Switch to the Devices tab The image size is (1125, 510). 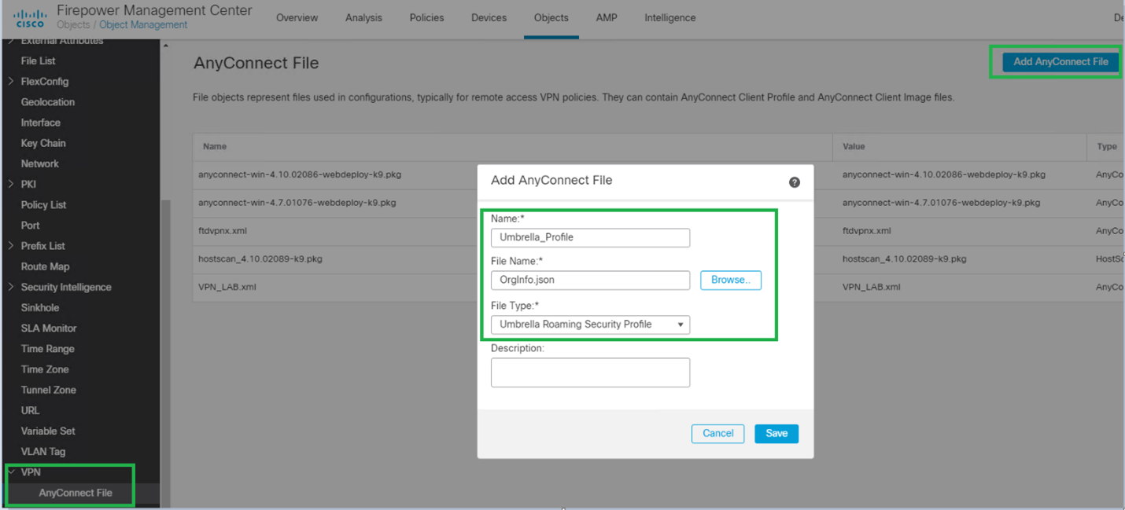click(489, 17)
